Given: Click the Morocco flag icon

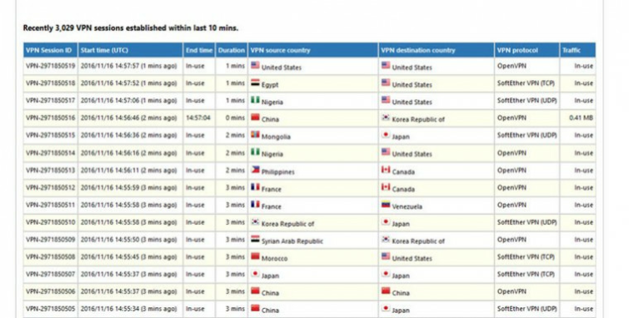Looking at the screenshot, I should click(255, 256).
